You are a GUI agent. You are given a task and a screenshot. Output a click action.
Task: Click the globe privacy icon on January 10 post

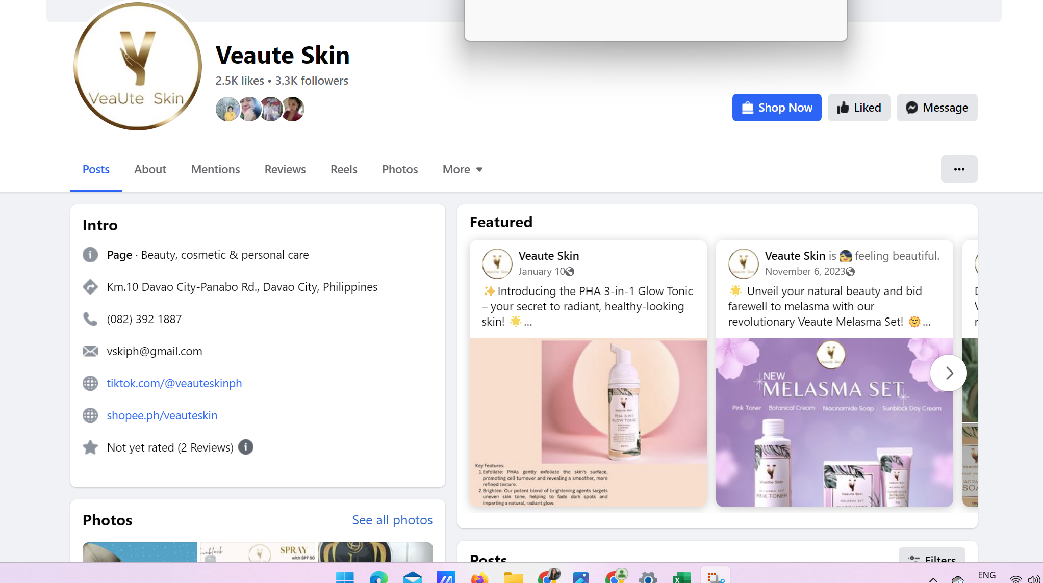tap(570, 272)
